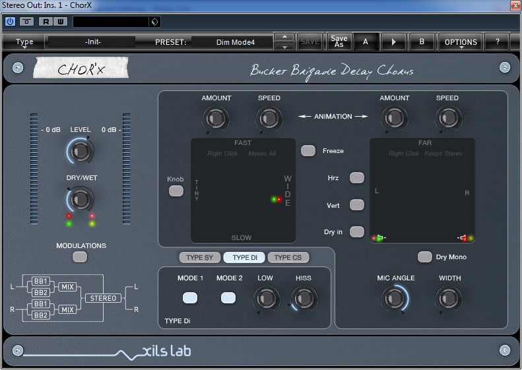Toggle the Vert button

tap(356, 205)
